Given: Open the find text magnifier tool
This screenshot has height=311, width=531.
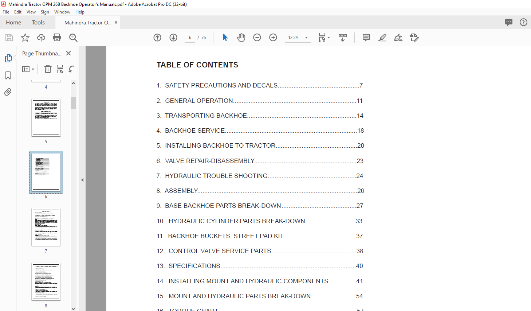Looking at the screenshot, I should point(73,38).
